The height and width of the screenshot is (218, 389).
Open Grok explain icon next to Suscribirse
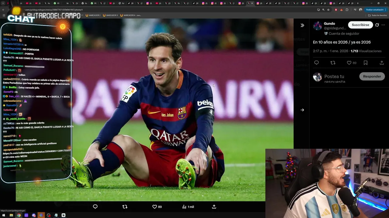click(377, 25)
